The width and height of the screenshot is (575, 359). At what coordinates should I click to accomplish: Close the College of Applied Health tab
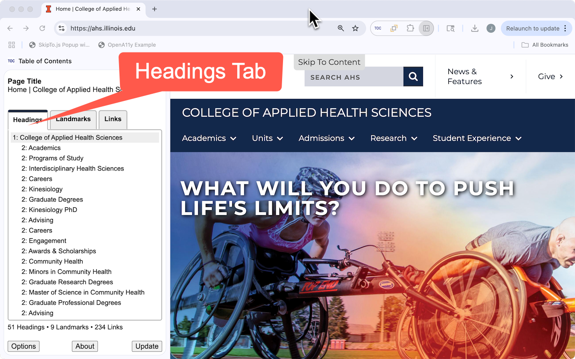138,9
